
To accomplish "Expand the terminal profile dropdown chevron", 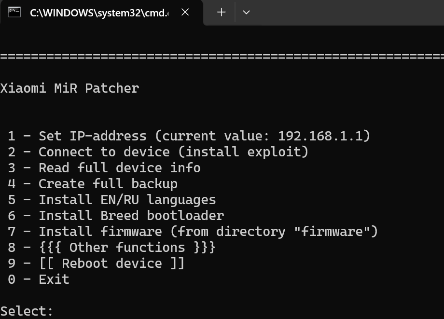I will pos(246,13).
